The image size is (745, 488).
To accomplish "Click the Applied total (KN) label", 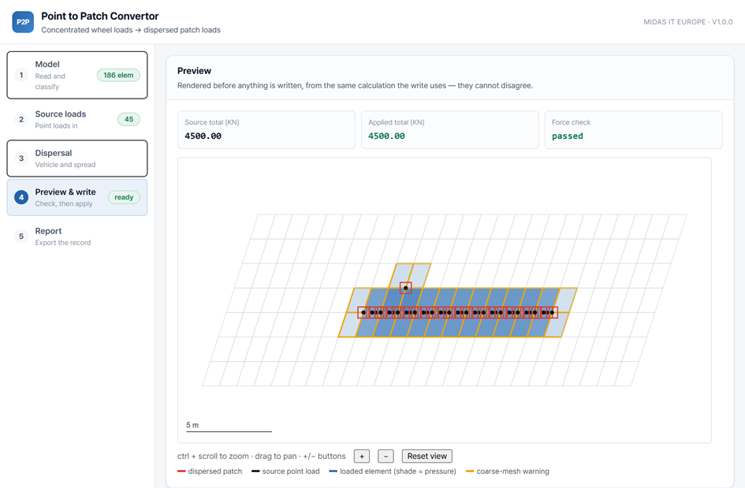I will click(397, 122).
